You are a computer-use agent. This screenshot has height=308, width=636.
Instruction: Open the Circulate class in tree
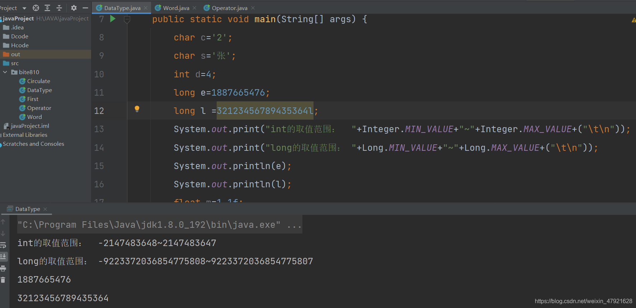click(38, 81)
